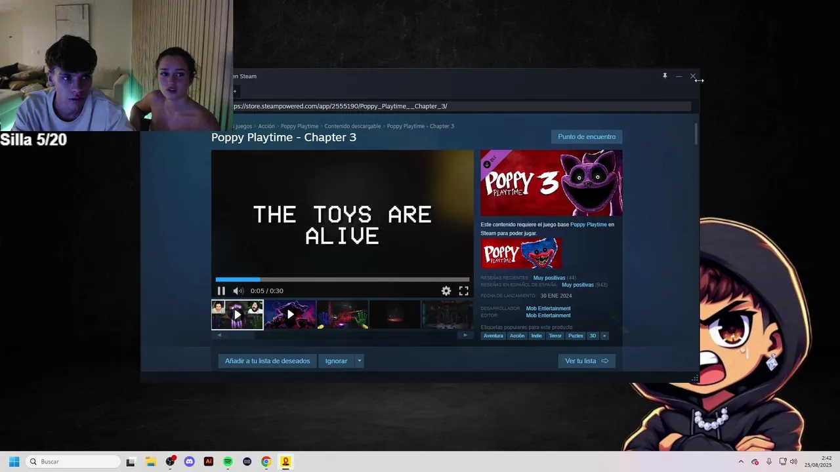Pause the trailer video
840x472 pixels.
coord(221,291)
